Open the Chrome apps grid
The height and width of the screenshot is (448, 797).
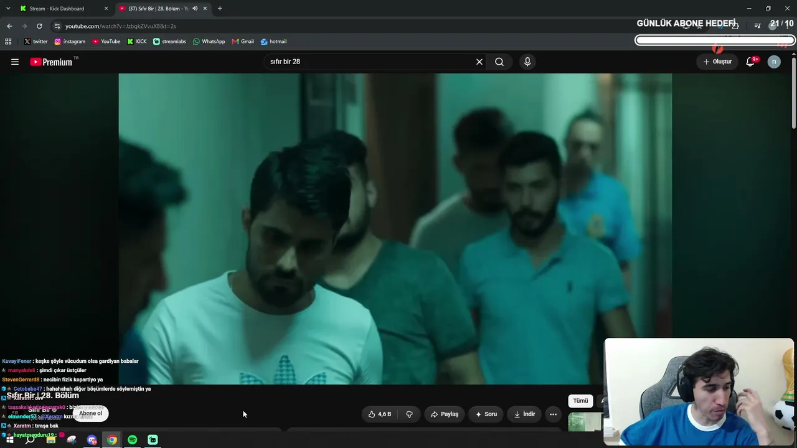[8, 42]
